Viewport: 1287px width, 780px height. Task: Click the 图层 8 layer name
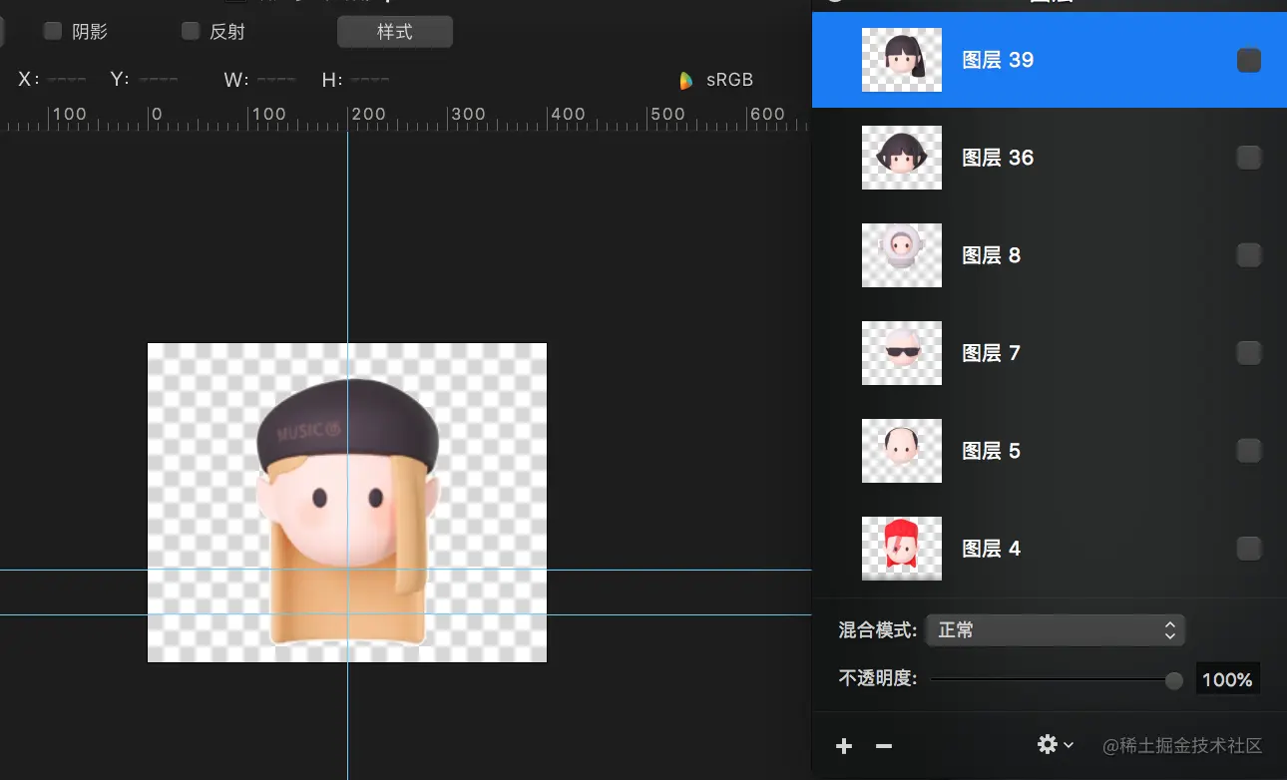(x=991, y=255)
